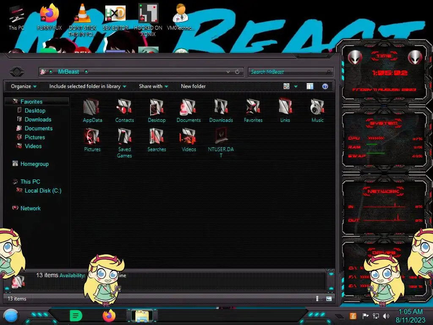Select the NTUSER.DAT file
Viewport: 433px width, 325px height.
click(221, 143)
